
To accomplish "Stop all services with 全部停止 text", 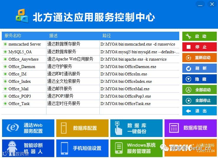I will (203, 100).
